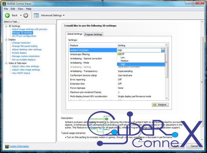Click the Restore button
Screen dimensions: 207x153
[160, 105]
